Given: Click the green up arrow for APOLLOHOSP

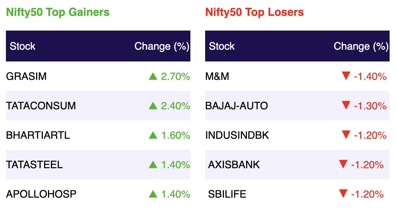Looking at the screenshot, I should point(153,194).
